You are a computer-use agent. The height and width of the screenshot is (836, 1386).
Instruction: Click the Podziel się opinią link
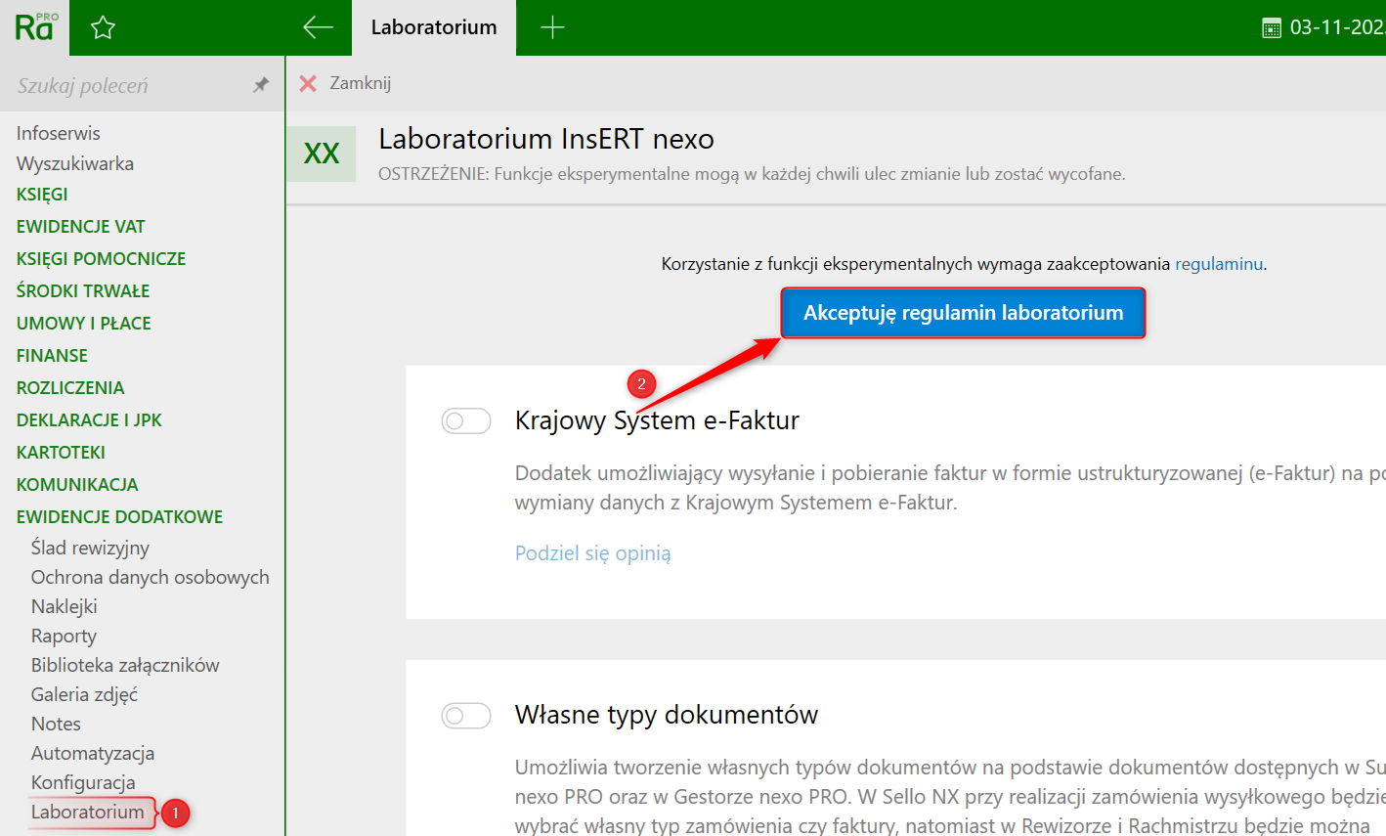click(x=592, y=553)
